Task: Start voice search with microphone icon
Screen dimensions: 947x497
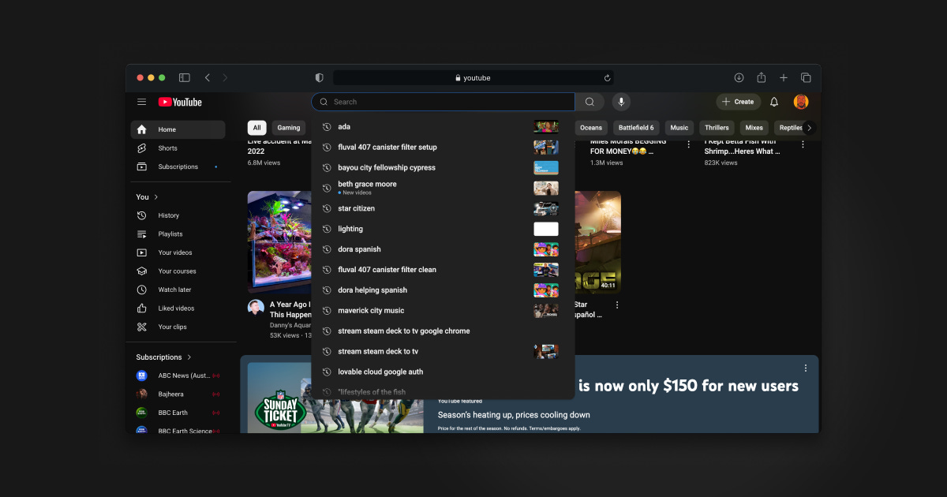Action: (x=621, y=102)
